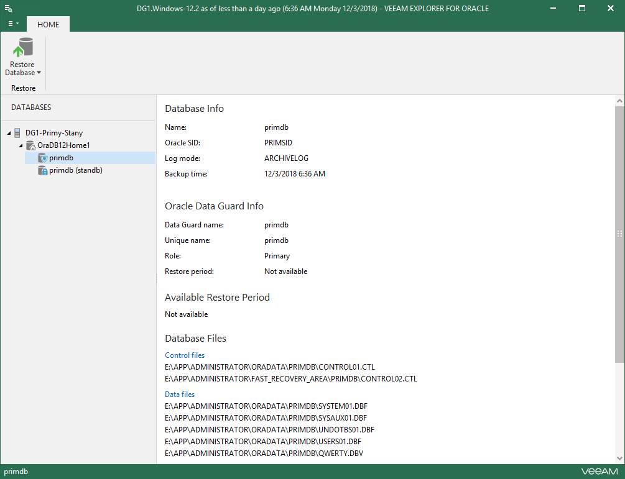Open the application menu button

(x=13, y=24)
